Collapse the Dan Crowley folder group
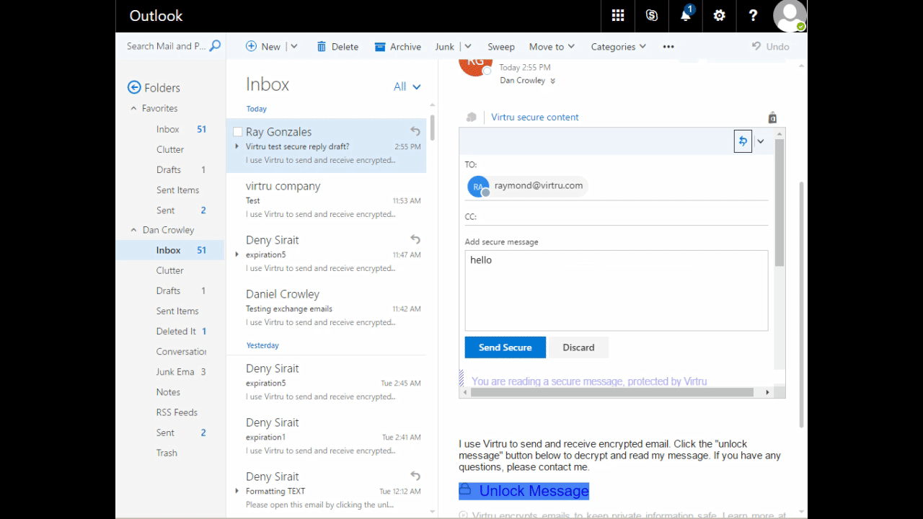Viewport: 923px width, 519px height. point(133,230)
